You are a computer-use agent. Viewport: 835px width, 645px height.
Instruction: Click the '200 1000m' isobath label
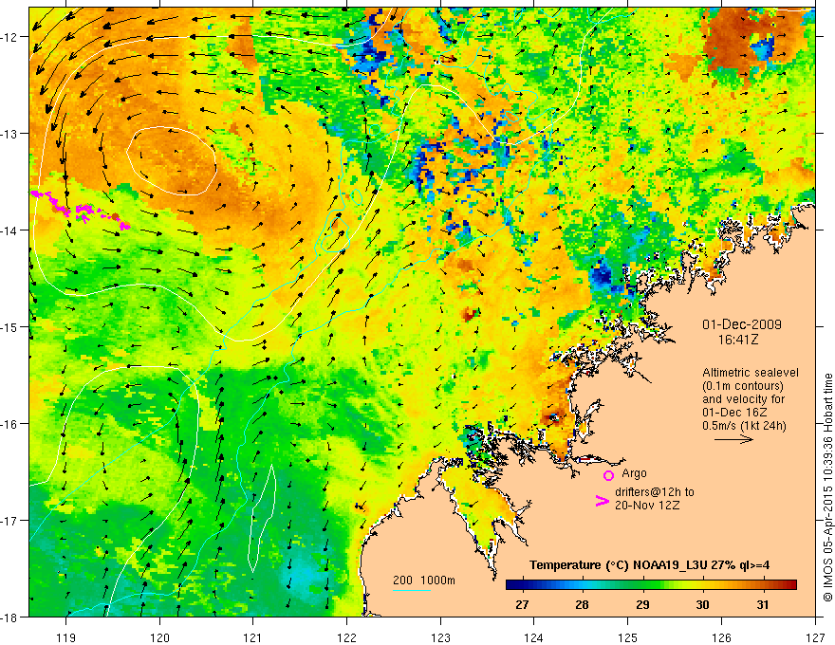click(424, 580)
